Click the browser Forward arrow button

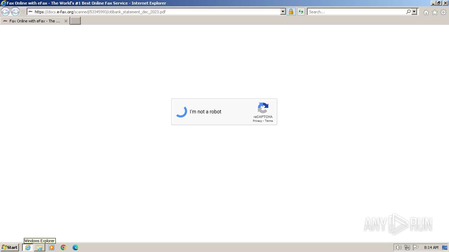coord(15,12)
